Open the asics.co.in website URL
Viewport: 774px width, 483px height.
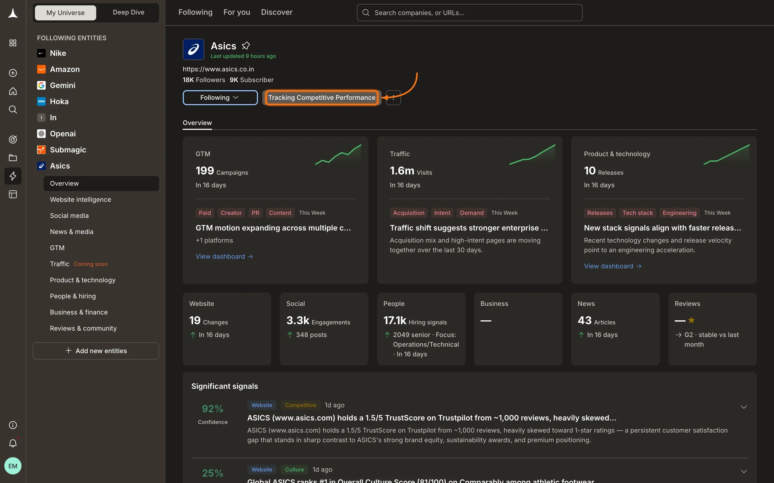[x=218, y=69]
